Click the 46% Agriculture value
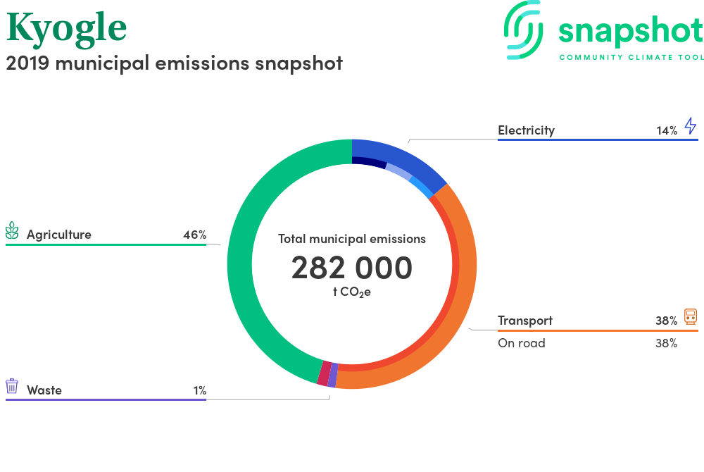 195,235
